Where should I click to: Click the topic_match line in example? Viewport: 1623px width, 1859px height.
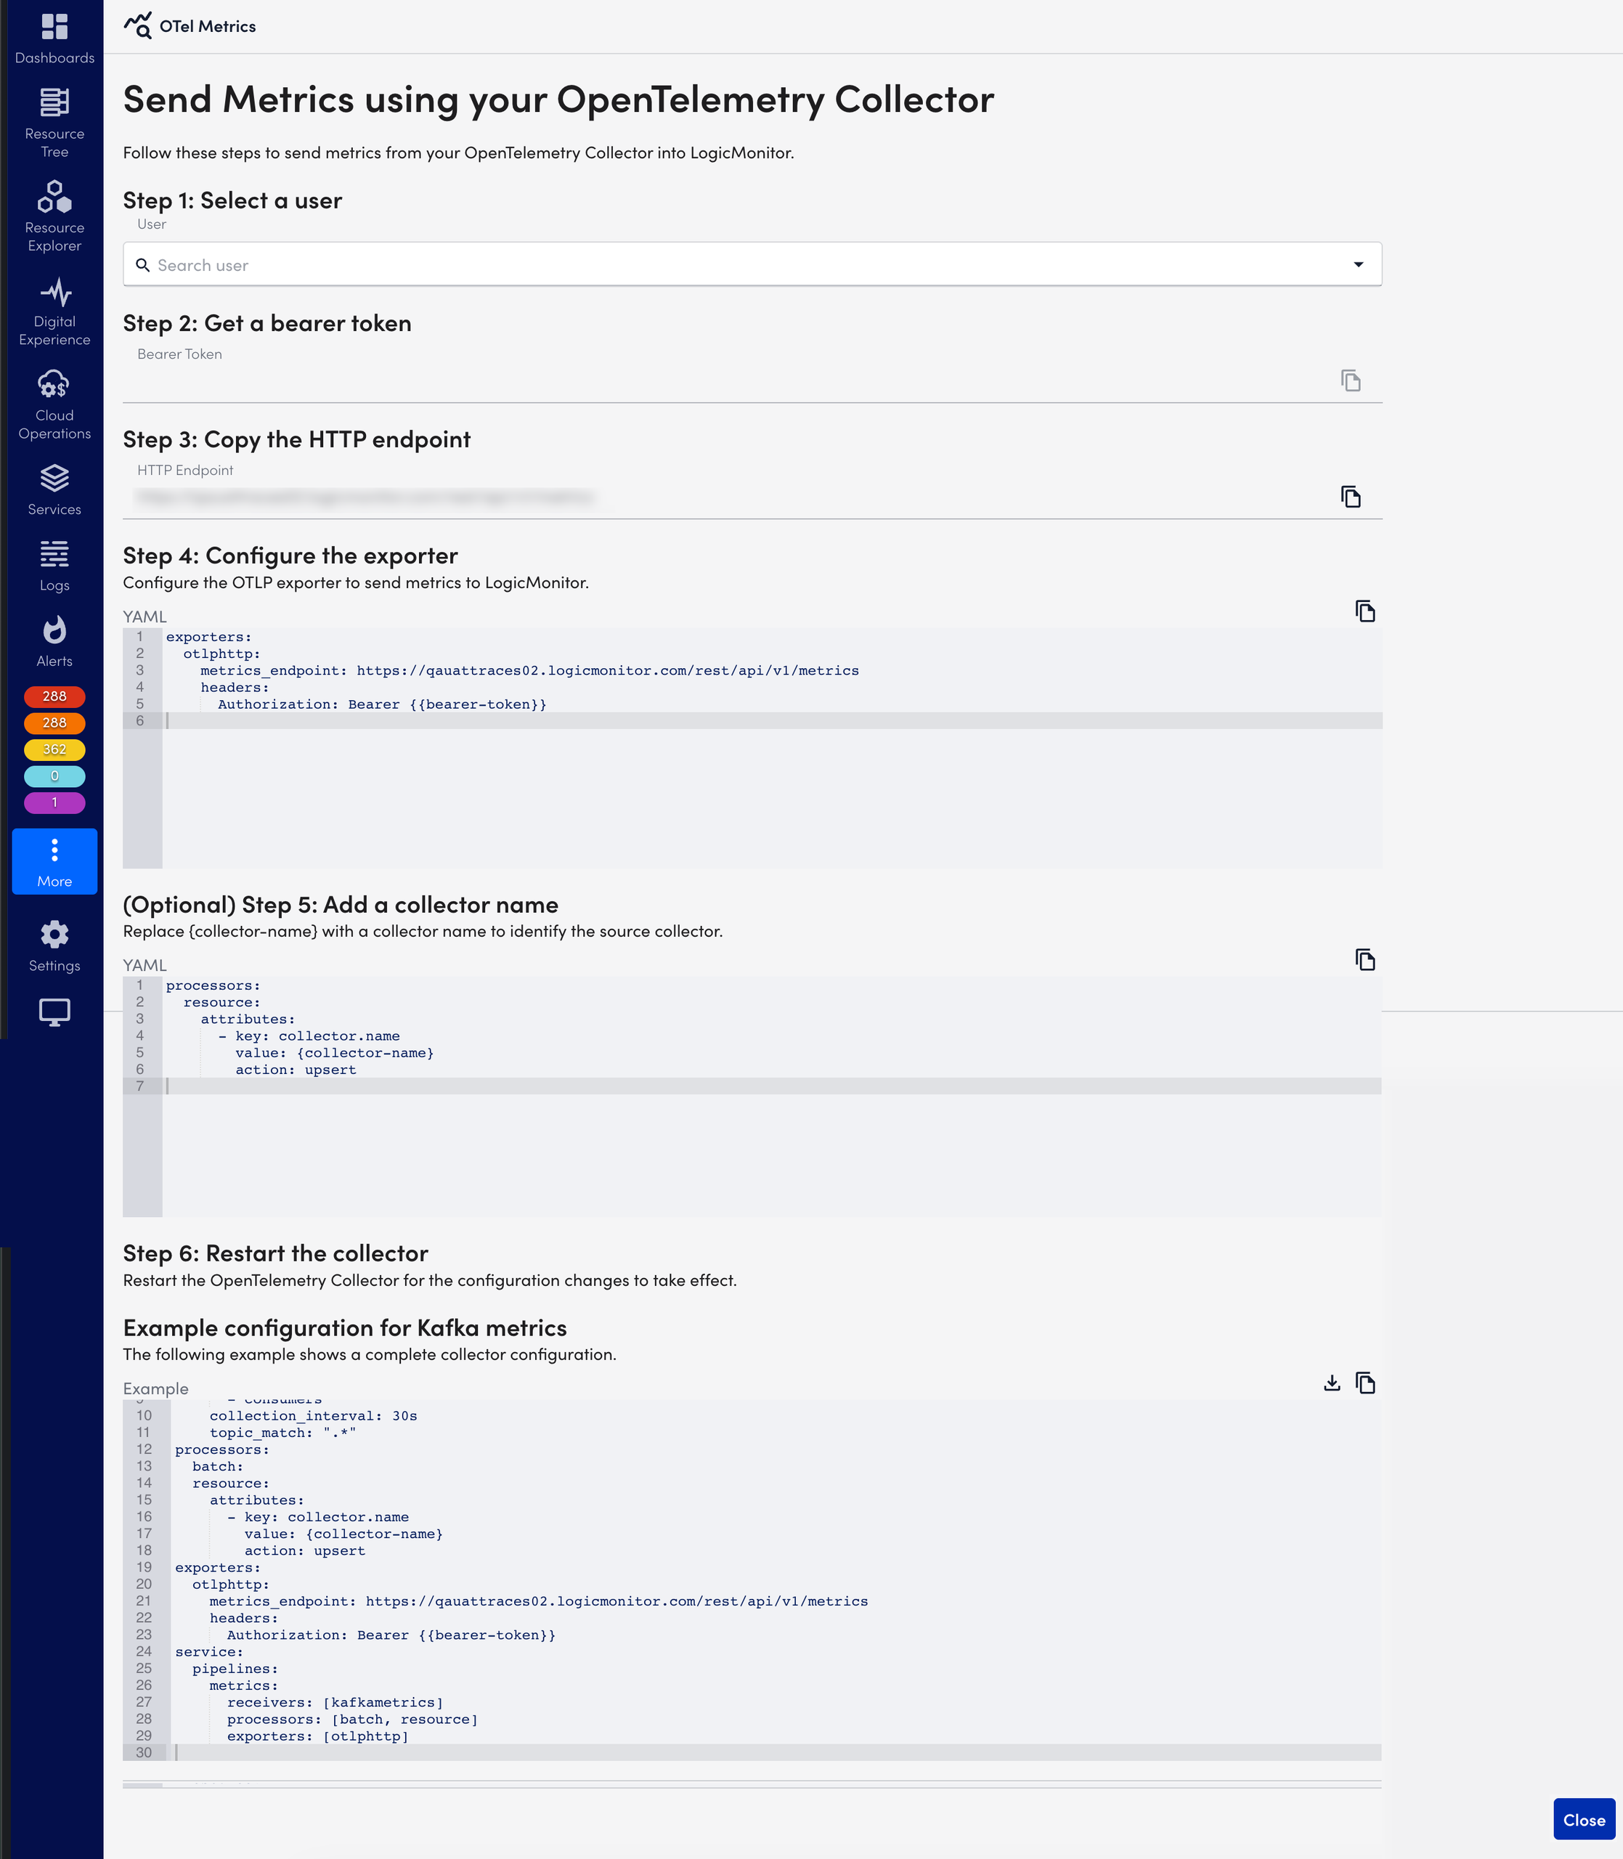coord(282,1433)
